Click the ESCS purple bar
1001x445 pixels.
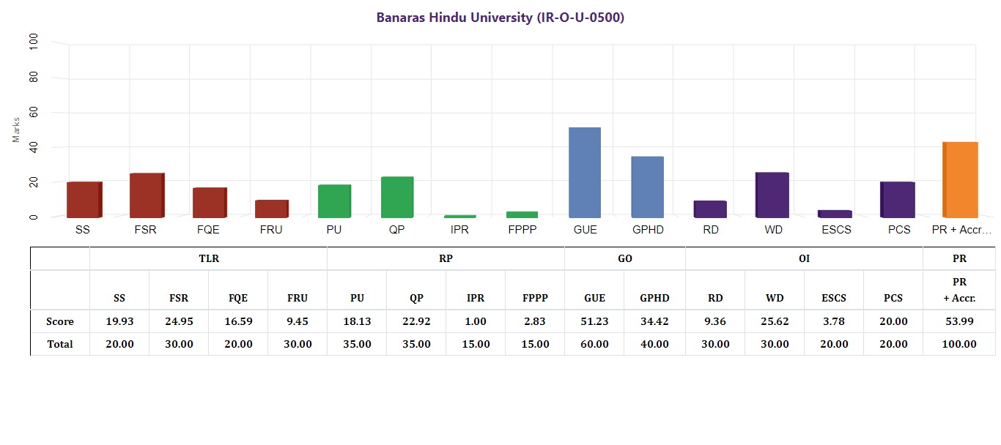(x=835, y=214)
